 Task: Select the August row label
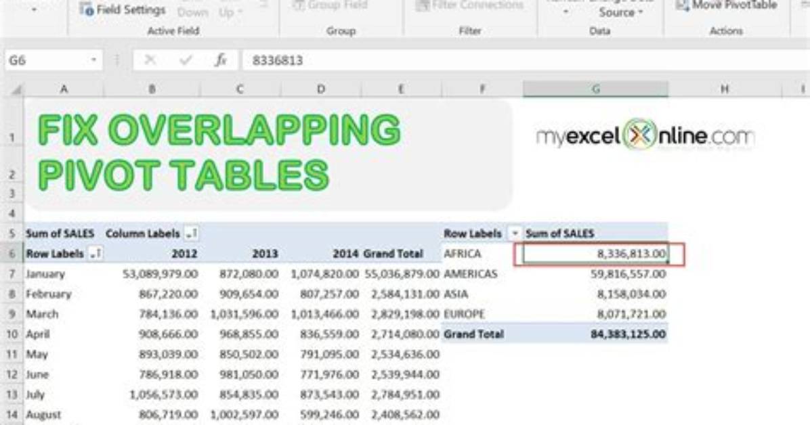pos(43,415)
